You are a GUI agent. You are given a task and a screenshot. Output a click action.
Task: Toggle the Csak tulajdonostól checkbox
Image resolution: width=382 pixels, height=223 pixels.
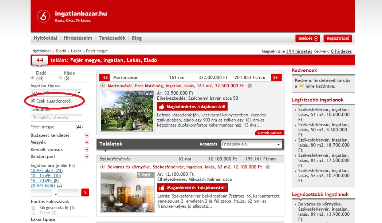33,101
